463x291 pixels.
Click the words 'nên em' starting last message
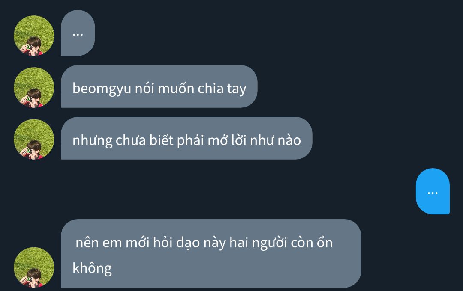coord(99,243)
